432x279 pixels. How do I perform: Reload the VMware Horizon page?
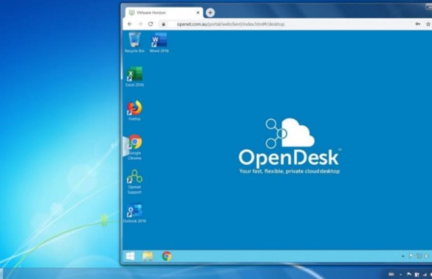pos(151,24)
